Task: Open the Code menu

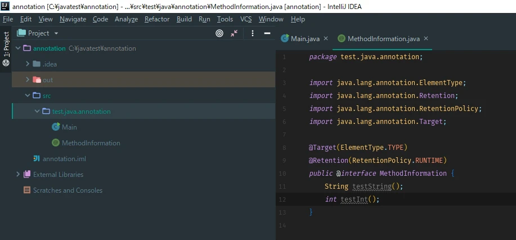Action: click(x=100, y=20)
